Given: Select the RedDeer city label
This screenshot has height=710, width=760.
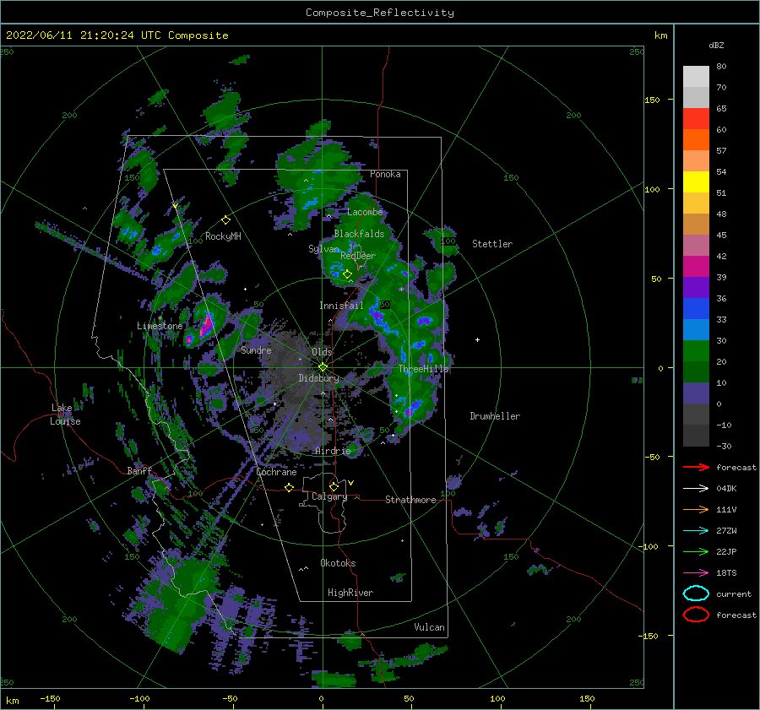Looking at the screenshot, I should (x=358, y=256).
